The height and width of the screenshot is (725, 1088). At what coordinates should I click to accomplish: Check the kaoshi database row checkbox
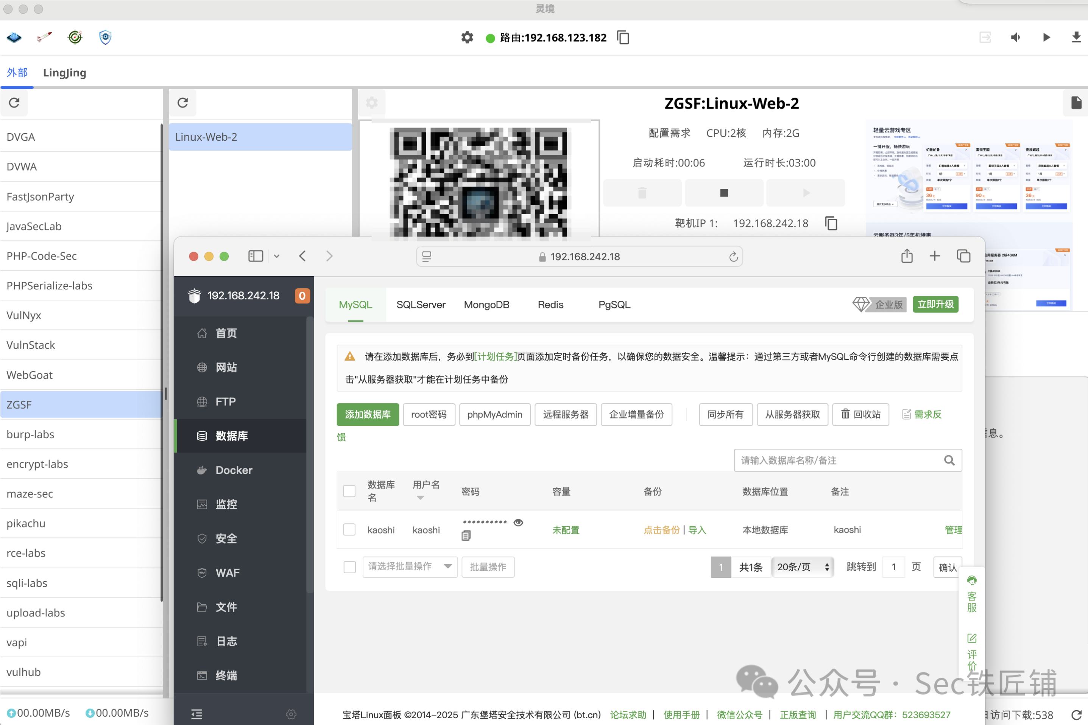350,529
